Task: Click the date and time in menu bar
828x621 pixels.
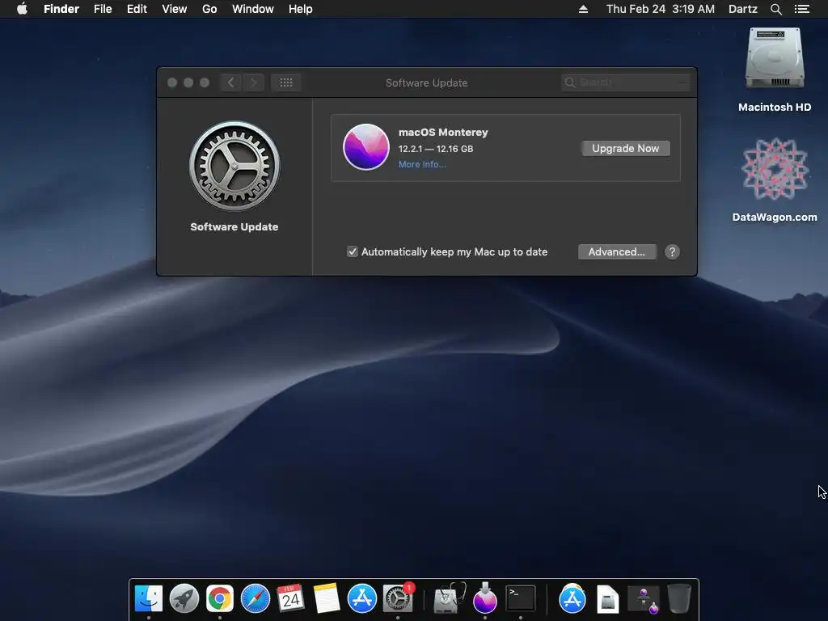Action: coord(660,9)
